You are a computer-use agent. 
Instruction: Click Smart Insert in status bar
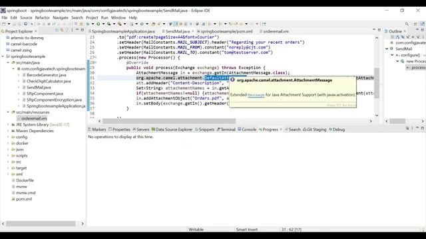point(247,230)
